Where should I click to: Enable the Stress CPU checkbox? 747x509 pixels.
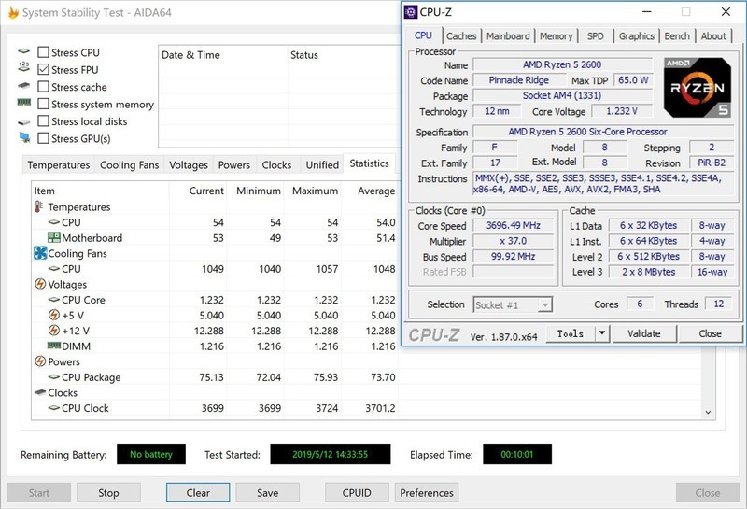(x=44, y=53)
